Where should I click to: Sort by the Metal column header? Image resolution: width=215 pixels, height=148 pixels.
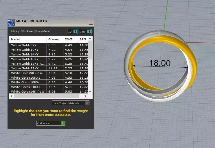[28, 39]
